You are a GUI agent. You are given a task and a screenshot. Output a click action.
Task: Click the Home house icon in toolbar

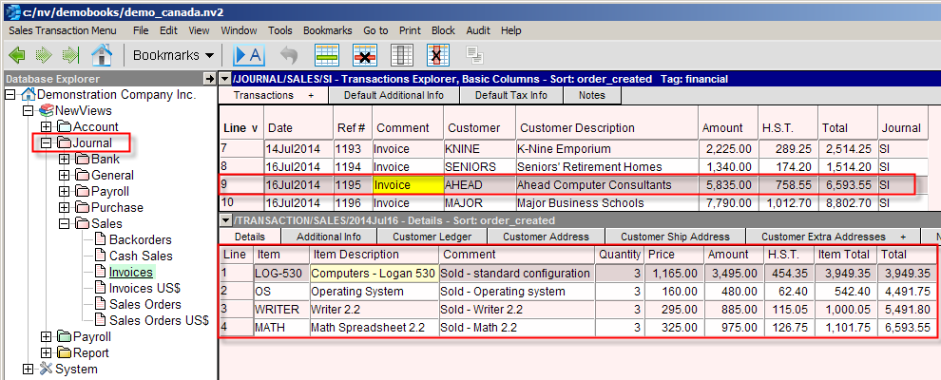(102, 54)
